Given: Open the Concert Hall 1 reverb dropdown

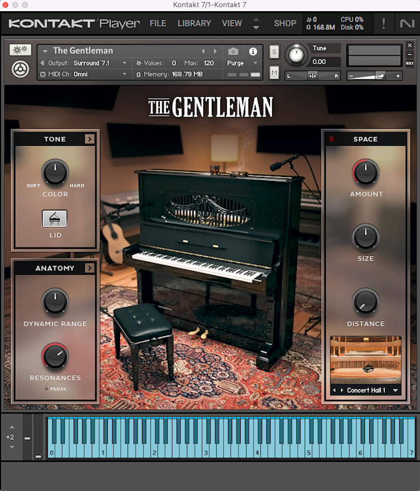Looking at the screenshot, I should click(395, 391).
